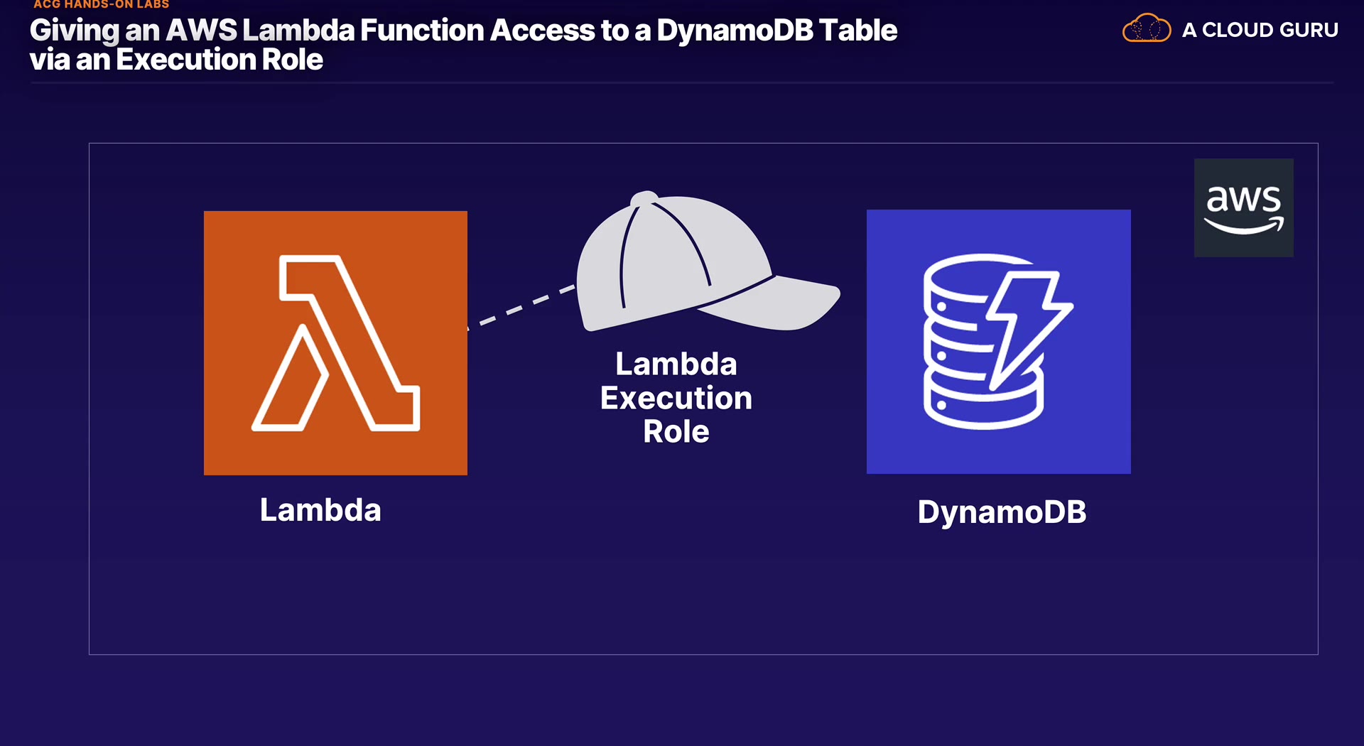Click the title line "via an Execution Role"
Image resolution: width=1364 pixels, height=746 pixels.
(x=176, y=60)
